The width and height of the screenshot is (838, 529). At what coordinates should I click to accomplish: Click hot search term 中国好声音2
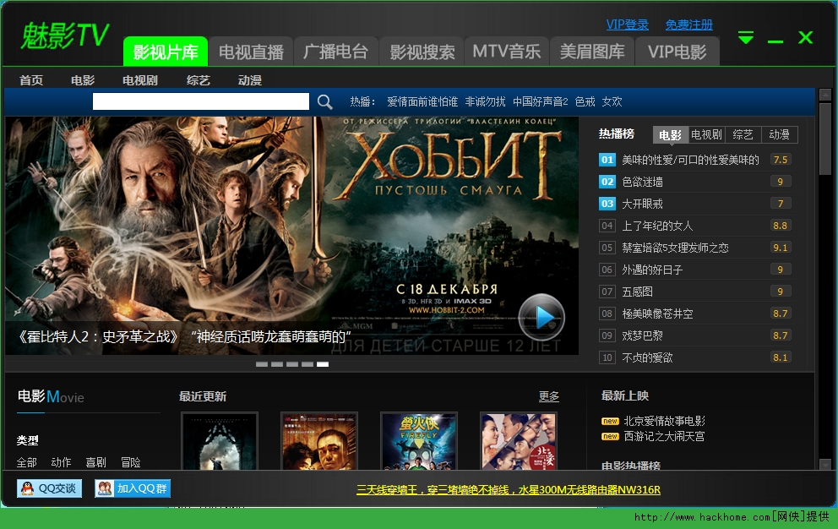(541, 101)
